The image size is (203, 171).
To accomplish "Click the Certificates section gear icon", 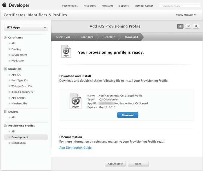I will [5, 38].
